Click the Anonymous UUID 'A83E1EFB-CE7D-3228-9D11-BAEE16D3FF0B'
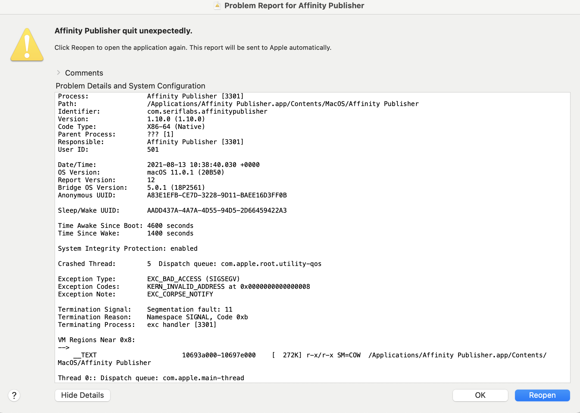The height and width of the screenshot is (413, 580). coord(217,195)
